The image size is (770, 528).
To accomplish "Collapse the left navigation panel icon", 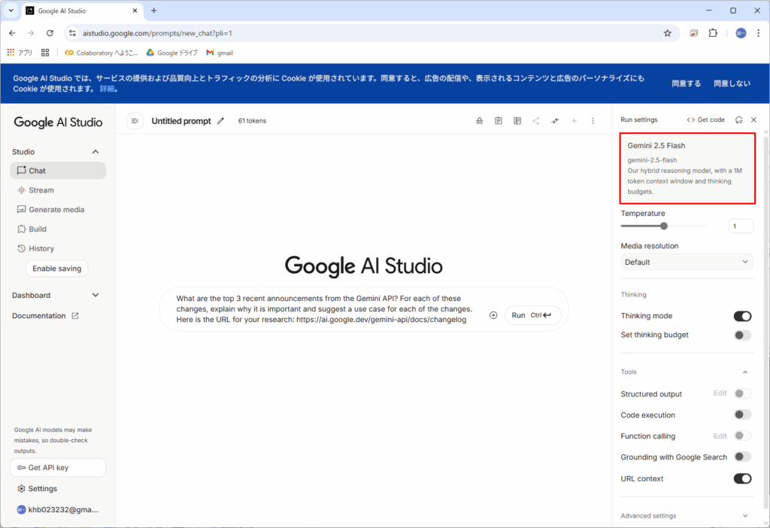I will click(x=135, y=121).
